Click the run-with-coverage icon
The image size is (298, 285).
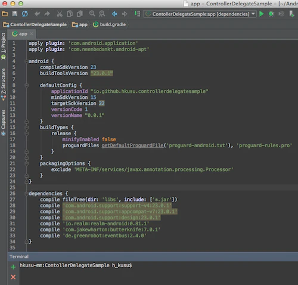pos(281,14)
